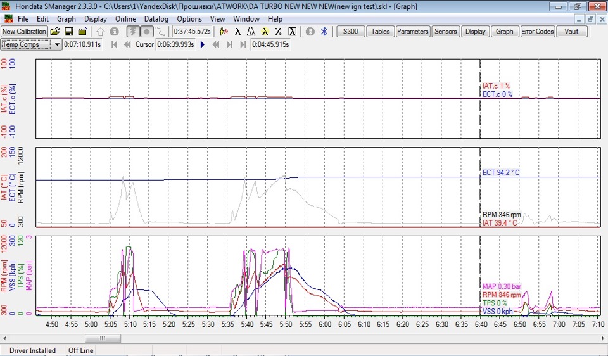Click the gray exclamation circle icon

pos(310,32)
